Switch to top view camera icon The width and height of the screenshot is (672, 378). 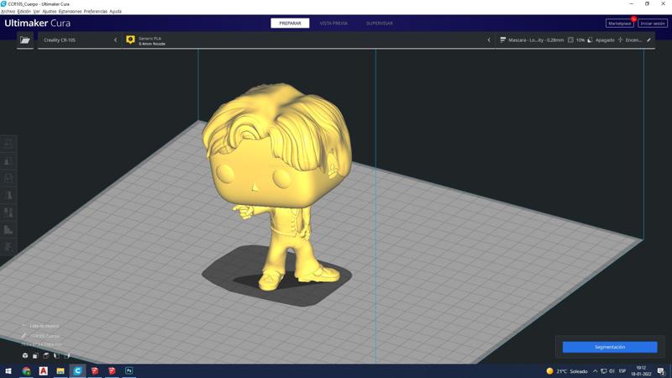46,355
